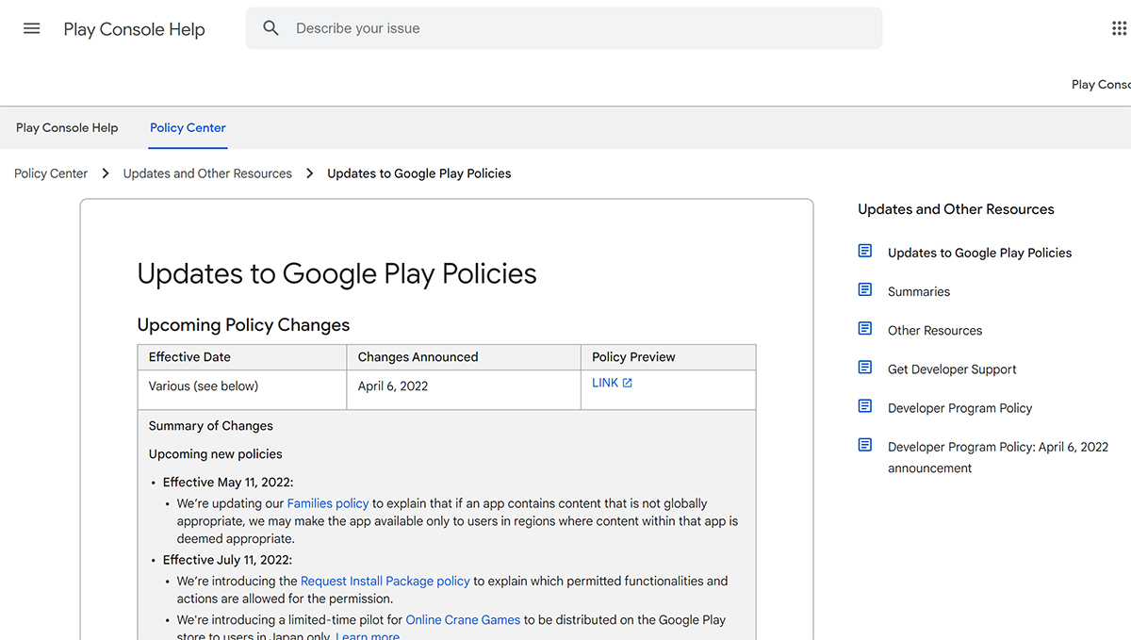The image size is (1131, 640).
Task: Click the Summary of Changes text
Action: point(211,425)
